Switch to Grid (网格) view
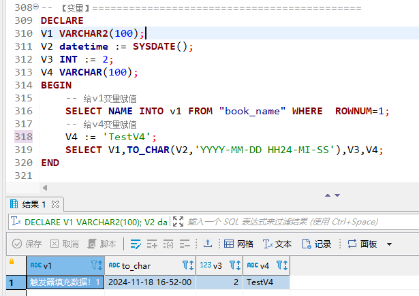The width and height of the screenshot is (419, 296). tap(239, 244)
